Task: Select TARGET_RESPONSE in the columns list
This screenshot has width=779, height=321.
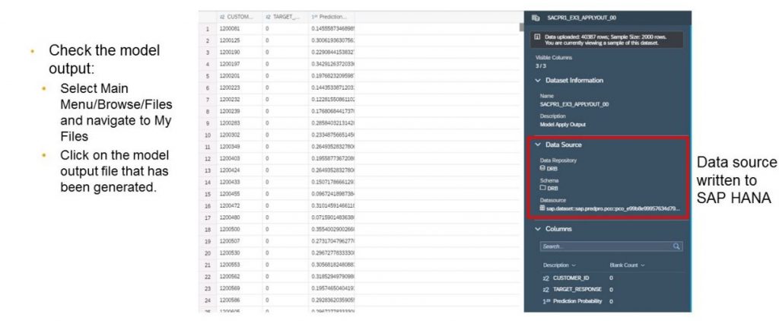Action: coord(577,290)
